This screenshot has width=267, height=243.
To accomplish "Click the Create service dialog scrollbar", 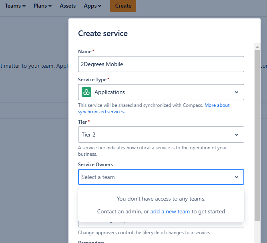I will [x=257, y=135].
